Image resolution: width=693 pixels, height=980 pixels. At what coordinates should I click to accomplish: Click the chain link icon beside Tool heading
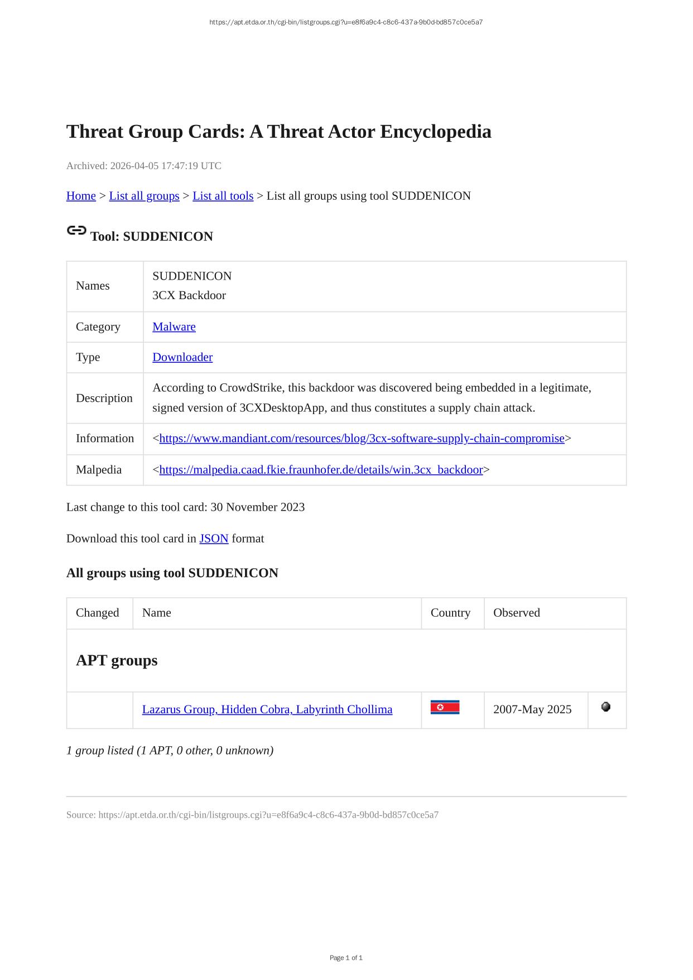76,230
